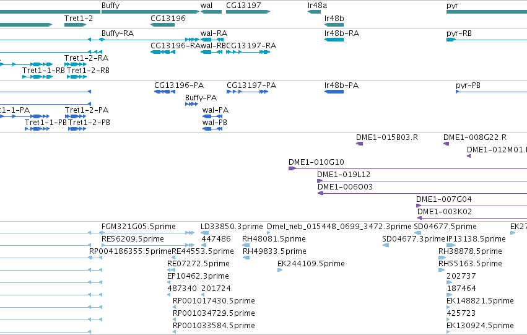The image size is (527, 335).
Task: Click the Tret1-1-PB protein label
Action: pyautogui.click(x=46, y=123)
